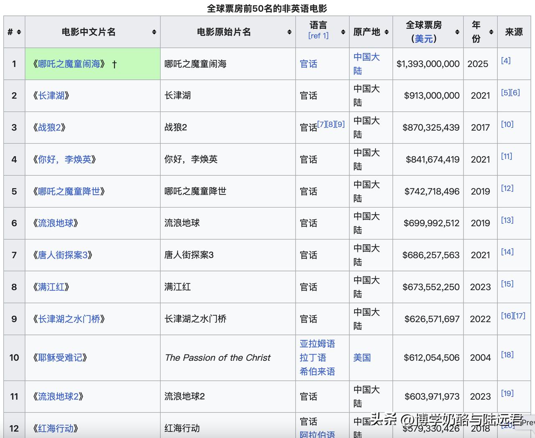Screen dimensions: 535x438
Task: Select $603,971,973 box office value
Action: [431, 396]
